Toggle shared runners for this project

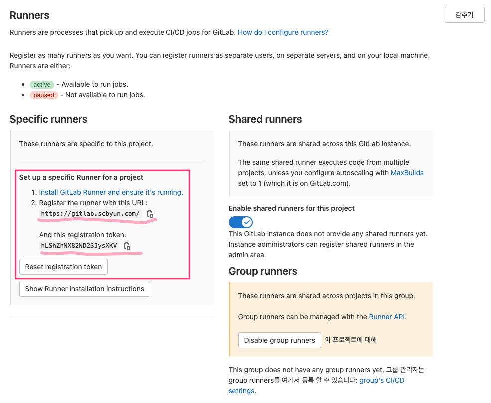(241, 222)
